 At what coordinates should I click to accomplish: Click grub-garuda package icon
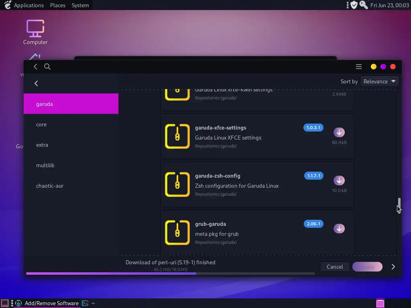point(177,233)
